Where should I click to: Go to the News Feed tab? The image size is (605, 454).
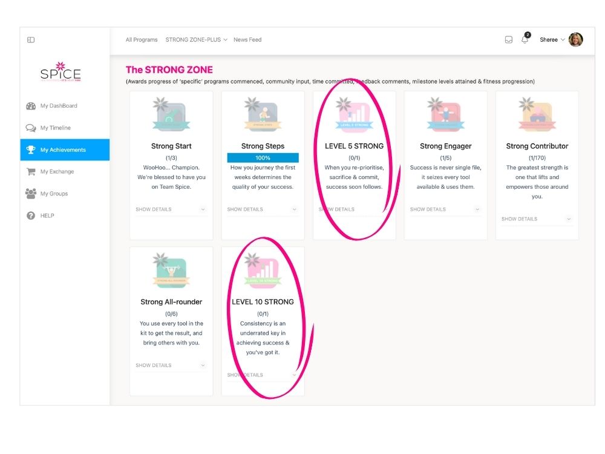[247, 40]
